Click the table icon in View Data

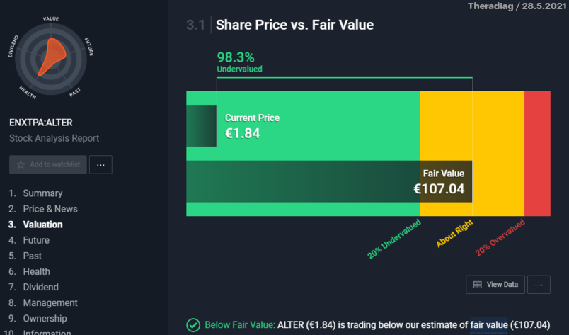pos(478,285)
